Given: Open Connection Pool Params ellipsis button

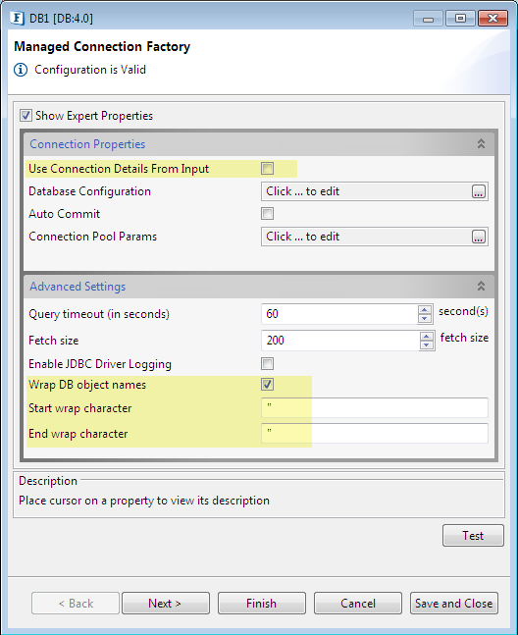Looking at the screenshot, I should [x=479, y=237].
